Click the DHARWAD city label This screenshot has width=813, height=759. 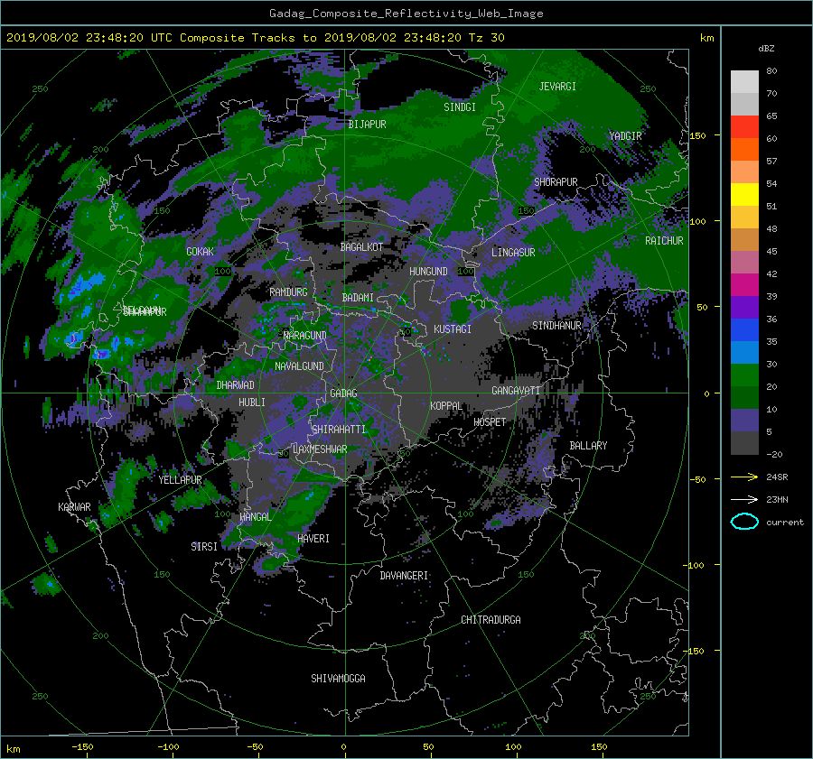[x=235, y=385]
